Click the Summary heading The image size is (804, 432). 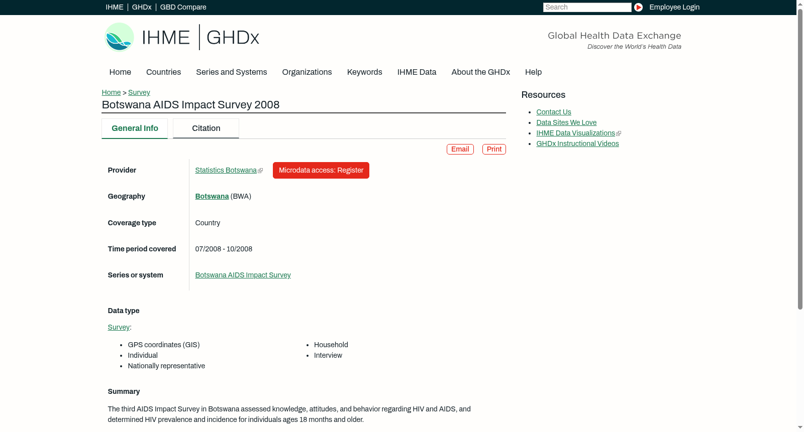(x=124, y=391)
